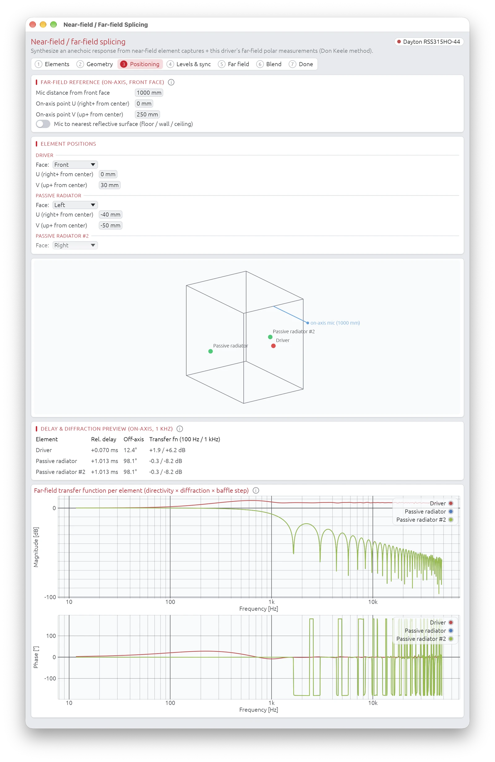Click the Dayton RSS315HO-44 driver badge
This screenshot has width=495, height=762.
pyautogui.click(x=429, y=42)
